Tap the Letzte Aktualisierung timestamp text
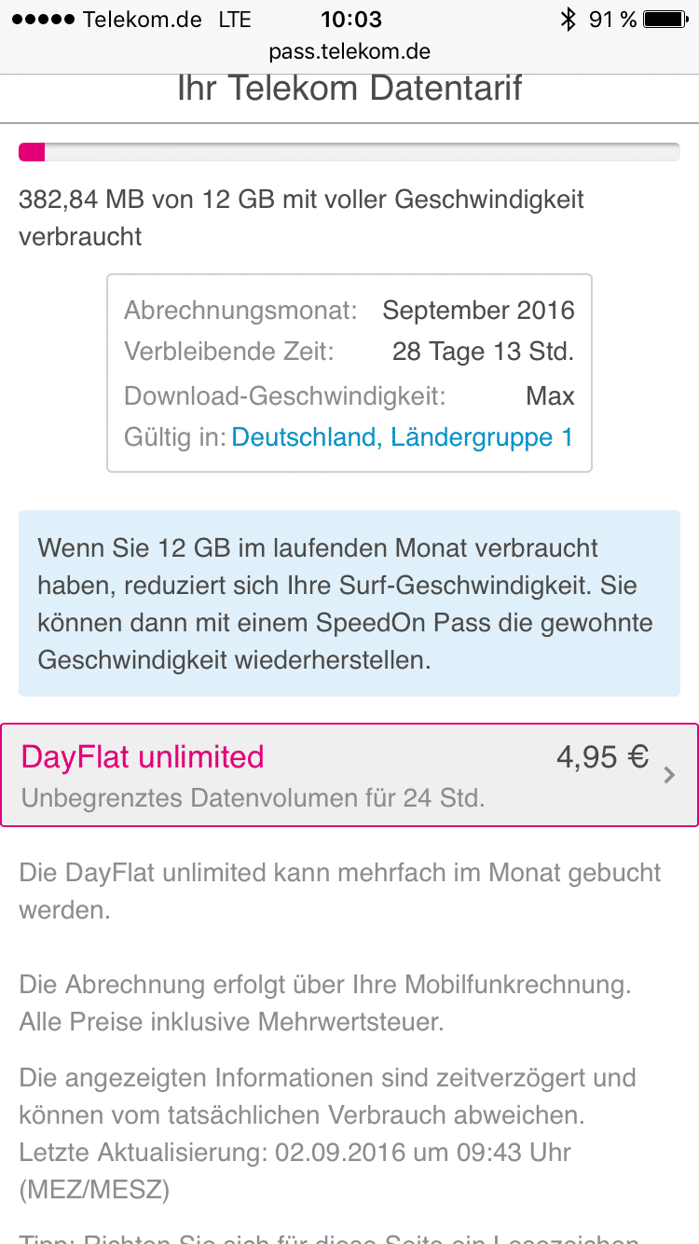This screenshot has width=699, height=1244. point(295,1153)
